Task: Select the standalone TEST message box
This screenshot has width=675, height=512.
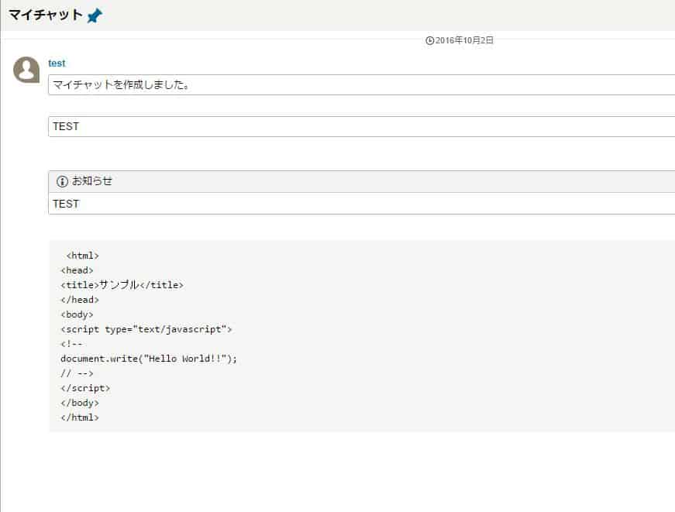Action: point(362,126)
